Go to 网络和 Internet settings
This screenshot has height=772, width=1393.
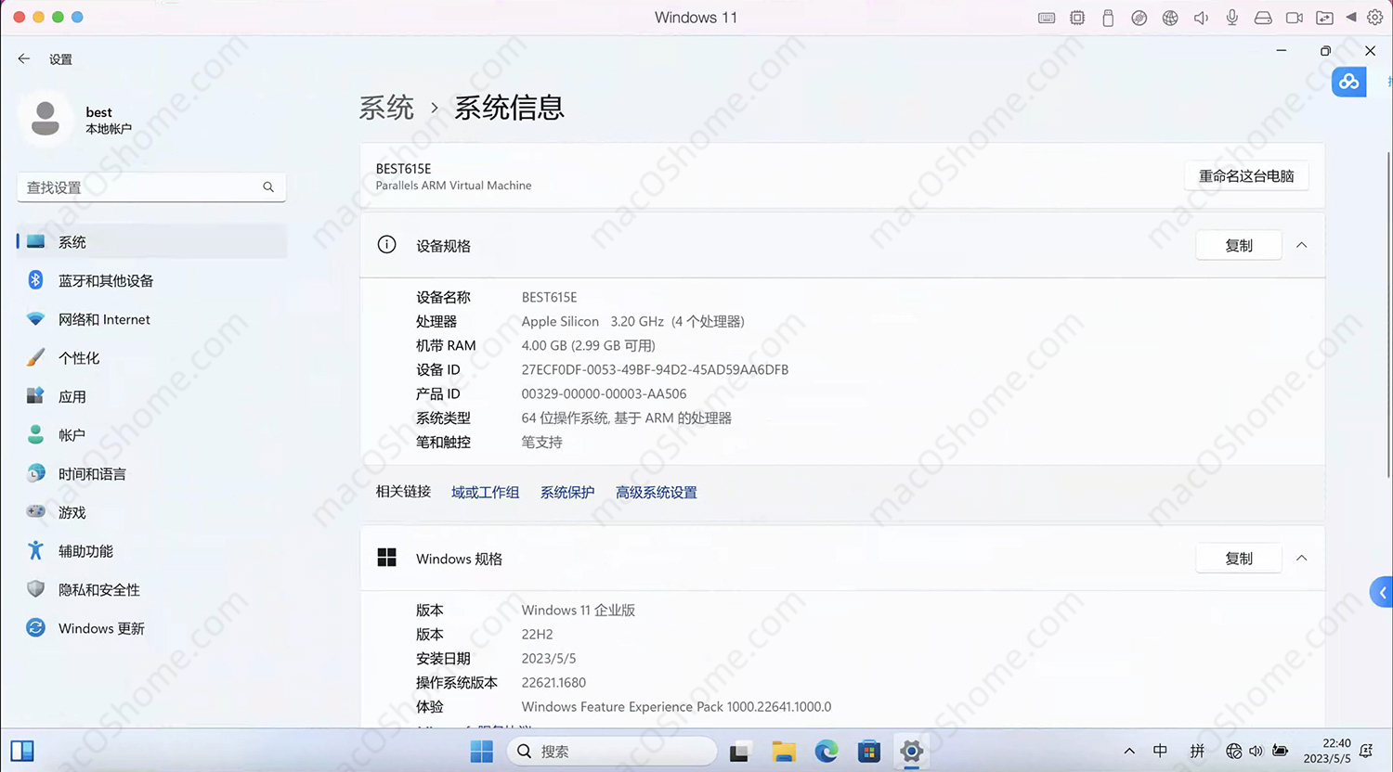point(152,319)
